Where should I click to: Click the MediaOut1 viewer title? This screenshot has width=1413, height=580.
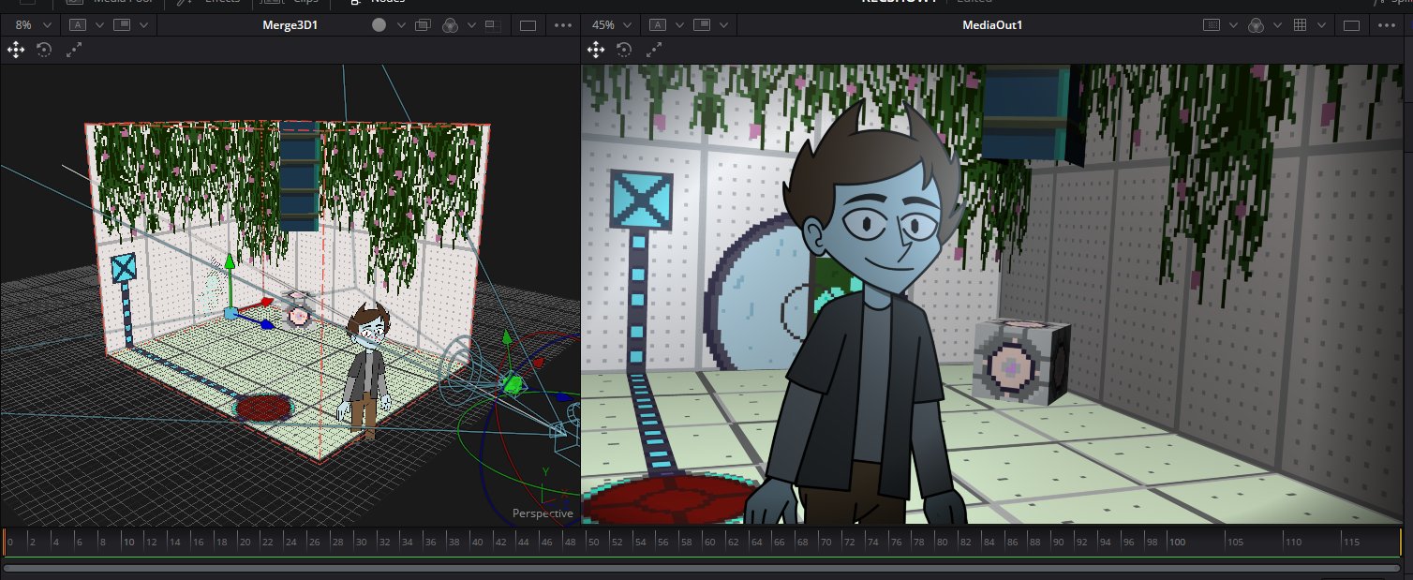pyautogui.click(x=992, y=25)
